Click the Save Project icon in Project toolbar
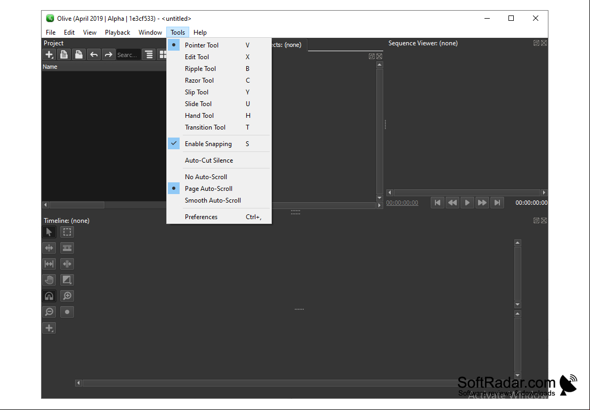Screen dimensions: 590x410 79,54
